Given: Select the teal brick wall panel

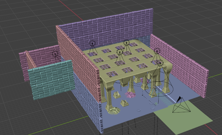Looking at the screenshot, I should coord(51,80).
